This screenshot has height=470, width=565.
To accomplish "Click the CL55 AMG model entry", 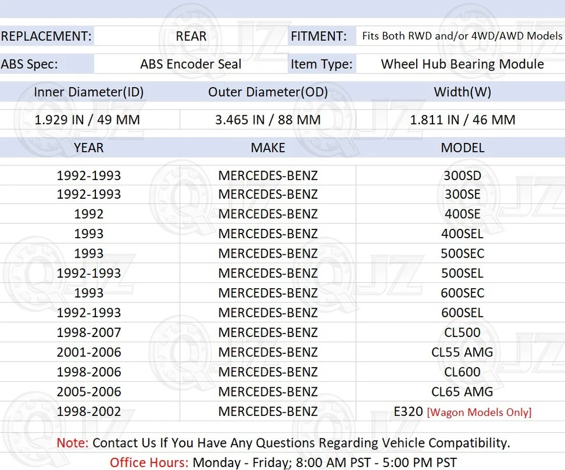I will (463, 352).
